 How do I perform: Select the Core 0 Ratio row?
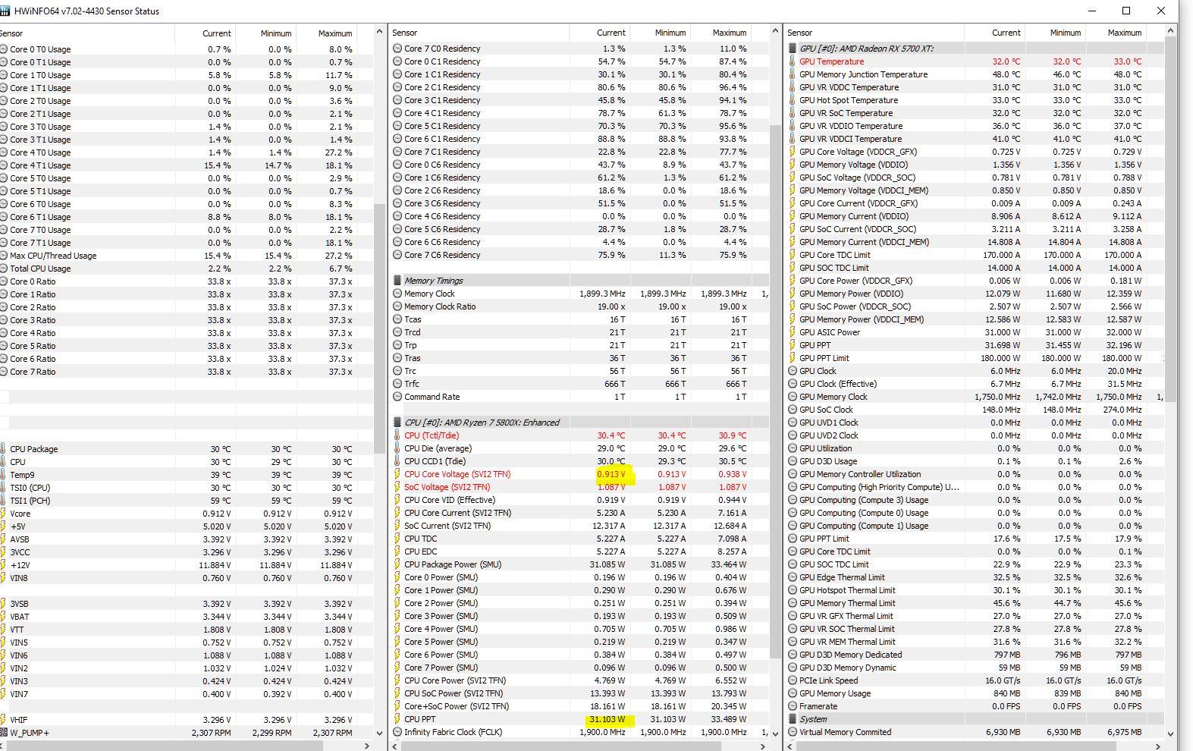pyautogui.click(x=187, y=281)
